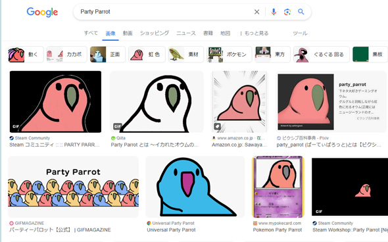
Task: Filter images by 東方 chip
Action: tap(272, 55)
